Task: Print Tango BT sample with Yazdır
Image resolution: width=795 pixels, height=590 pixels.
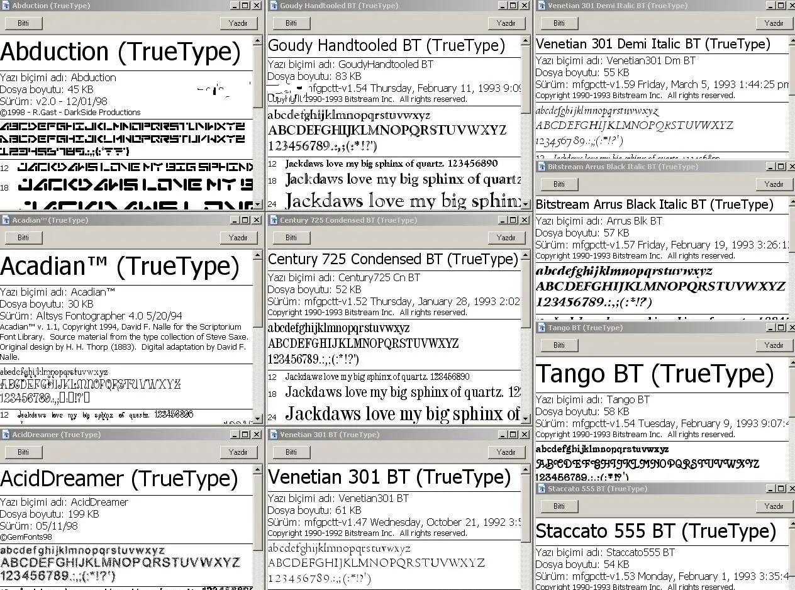Action: (x=774, y=345)
